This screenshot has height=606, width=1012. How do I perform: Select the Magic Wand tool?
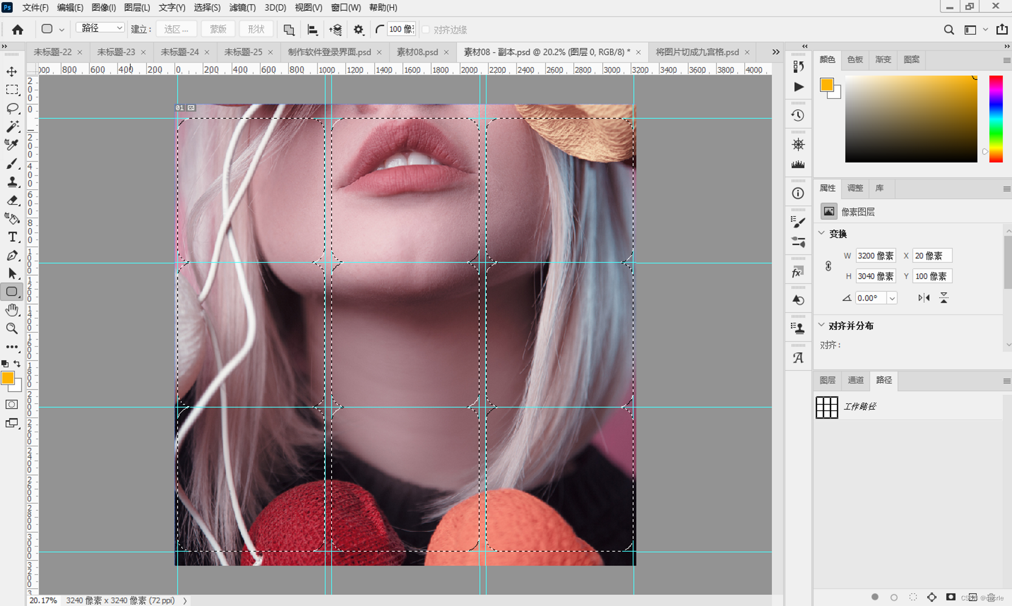coord(12,127)
